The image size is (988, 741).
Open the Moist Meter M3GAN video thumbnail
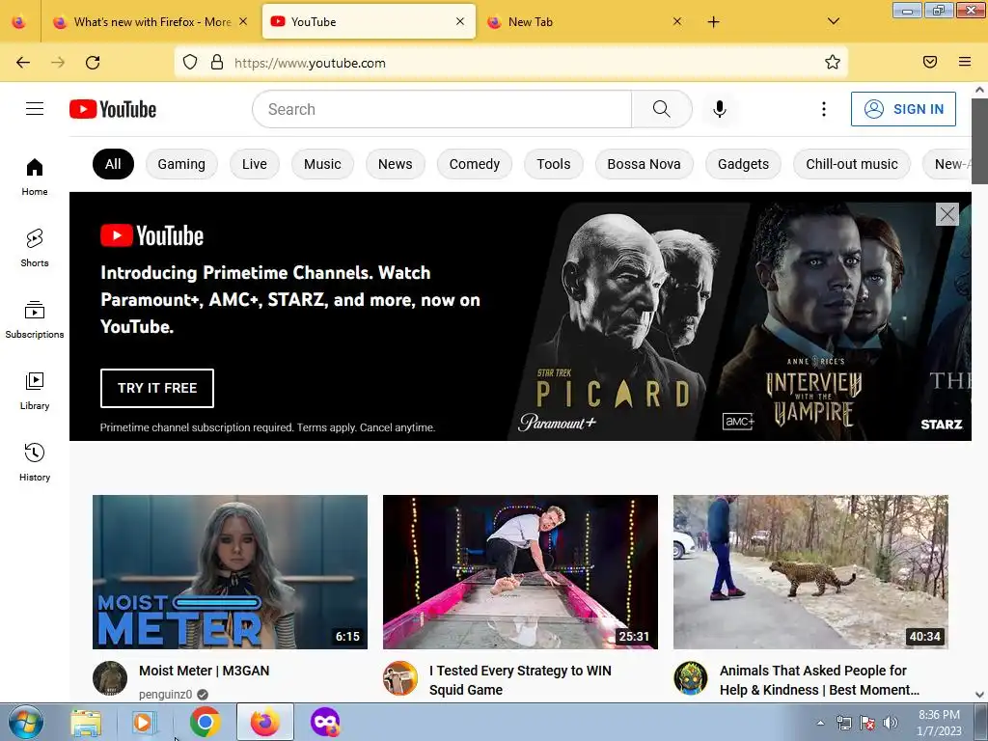(230, 572)
